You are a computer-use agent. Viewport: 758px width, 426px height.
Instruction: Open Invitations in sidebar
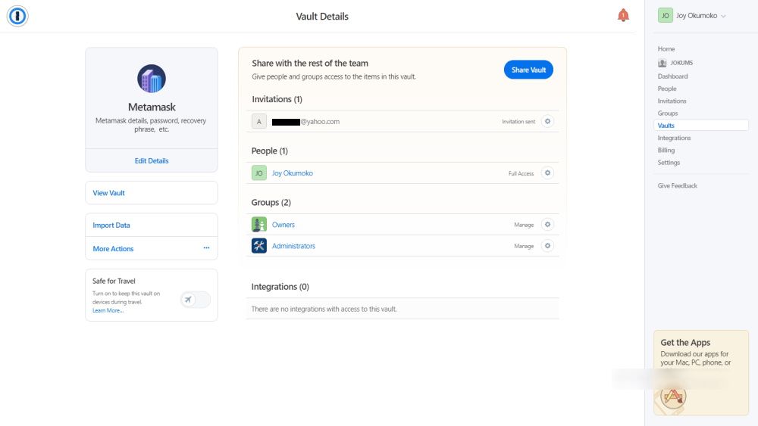(672, 101)
